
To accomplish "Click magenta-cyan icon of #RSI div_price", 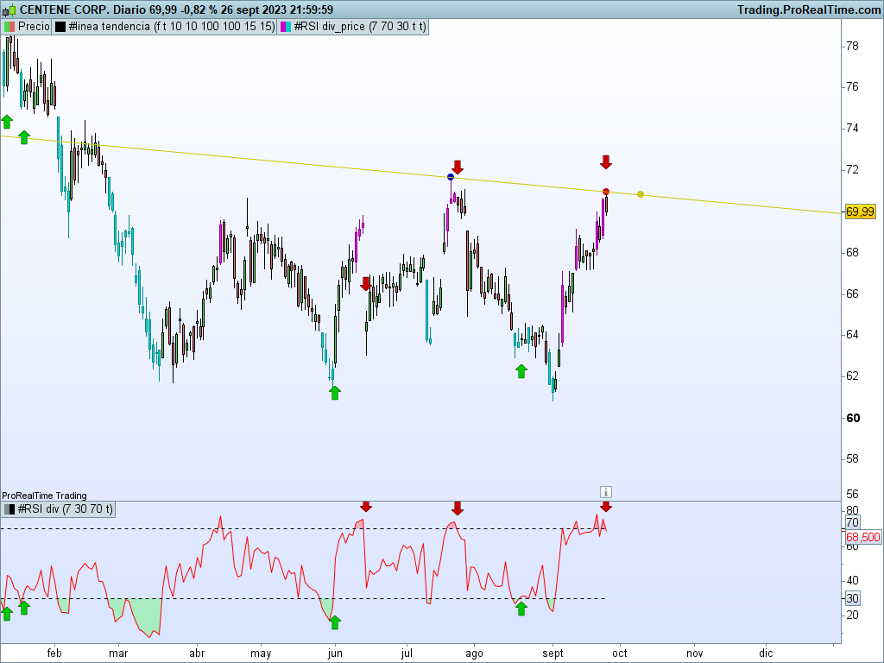I will 286,27.
